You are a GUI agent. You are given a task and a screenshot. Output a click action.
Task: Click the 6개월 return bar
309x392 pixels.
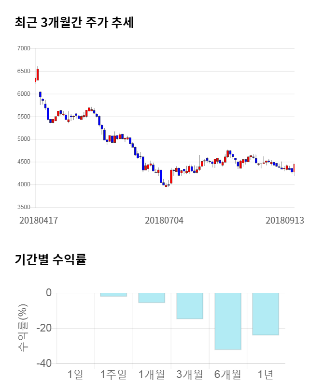[x=228, y=321]
